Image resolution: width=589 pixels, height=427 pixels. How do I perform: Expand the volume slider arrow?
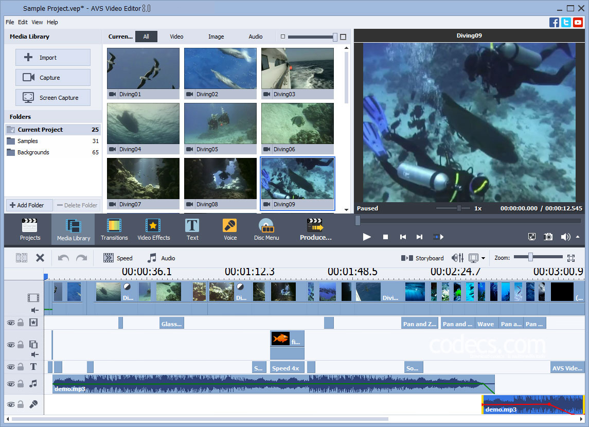(x=578, y=237)
